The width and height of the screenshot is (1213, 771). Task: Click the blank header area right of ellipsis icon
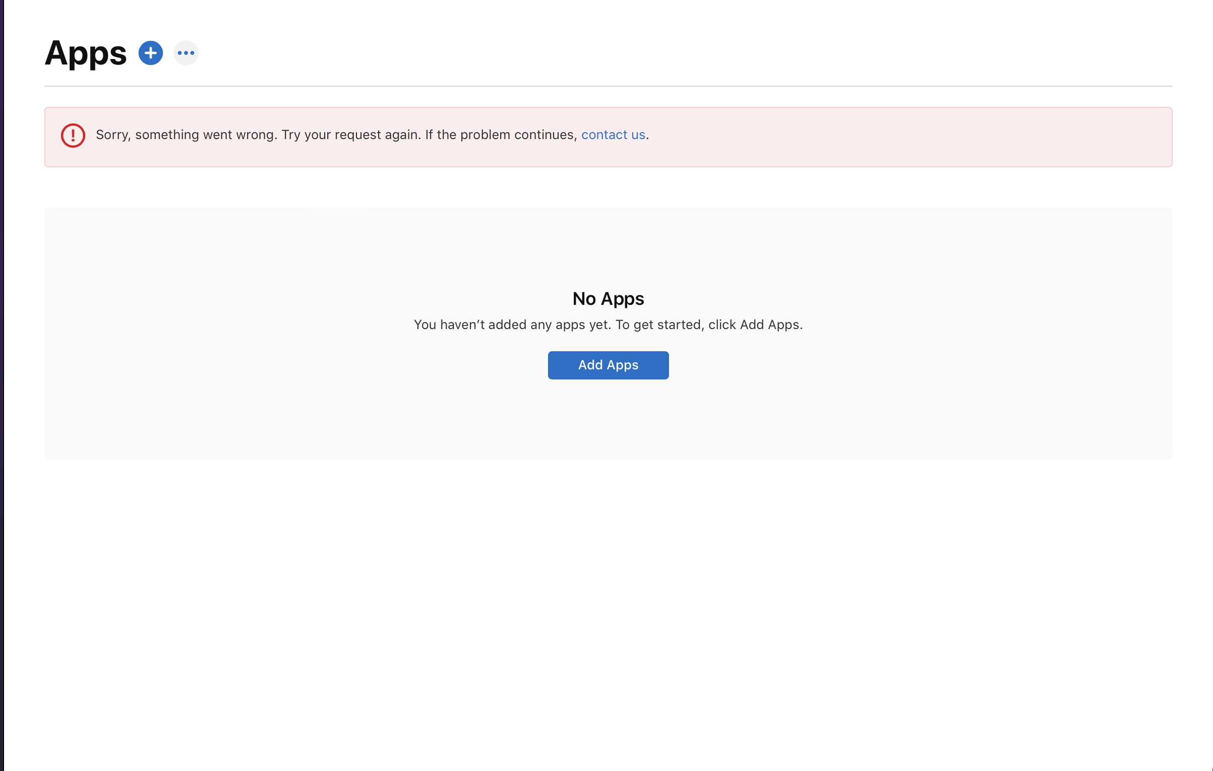click(655, 53)
